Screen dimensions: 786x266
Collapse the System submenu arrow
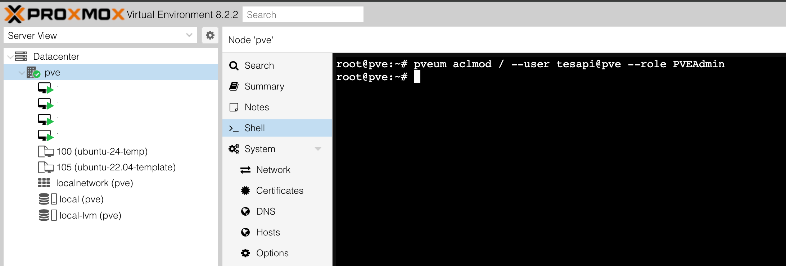point(318,149)
